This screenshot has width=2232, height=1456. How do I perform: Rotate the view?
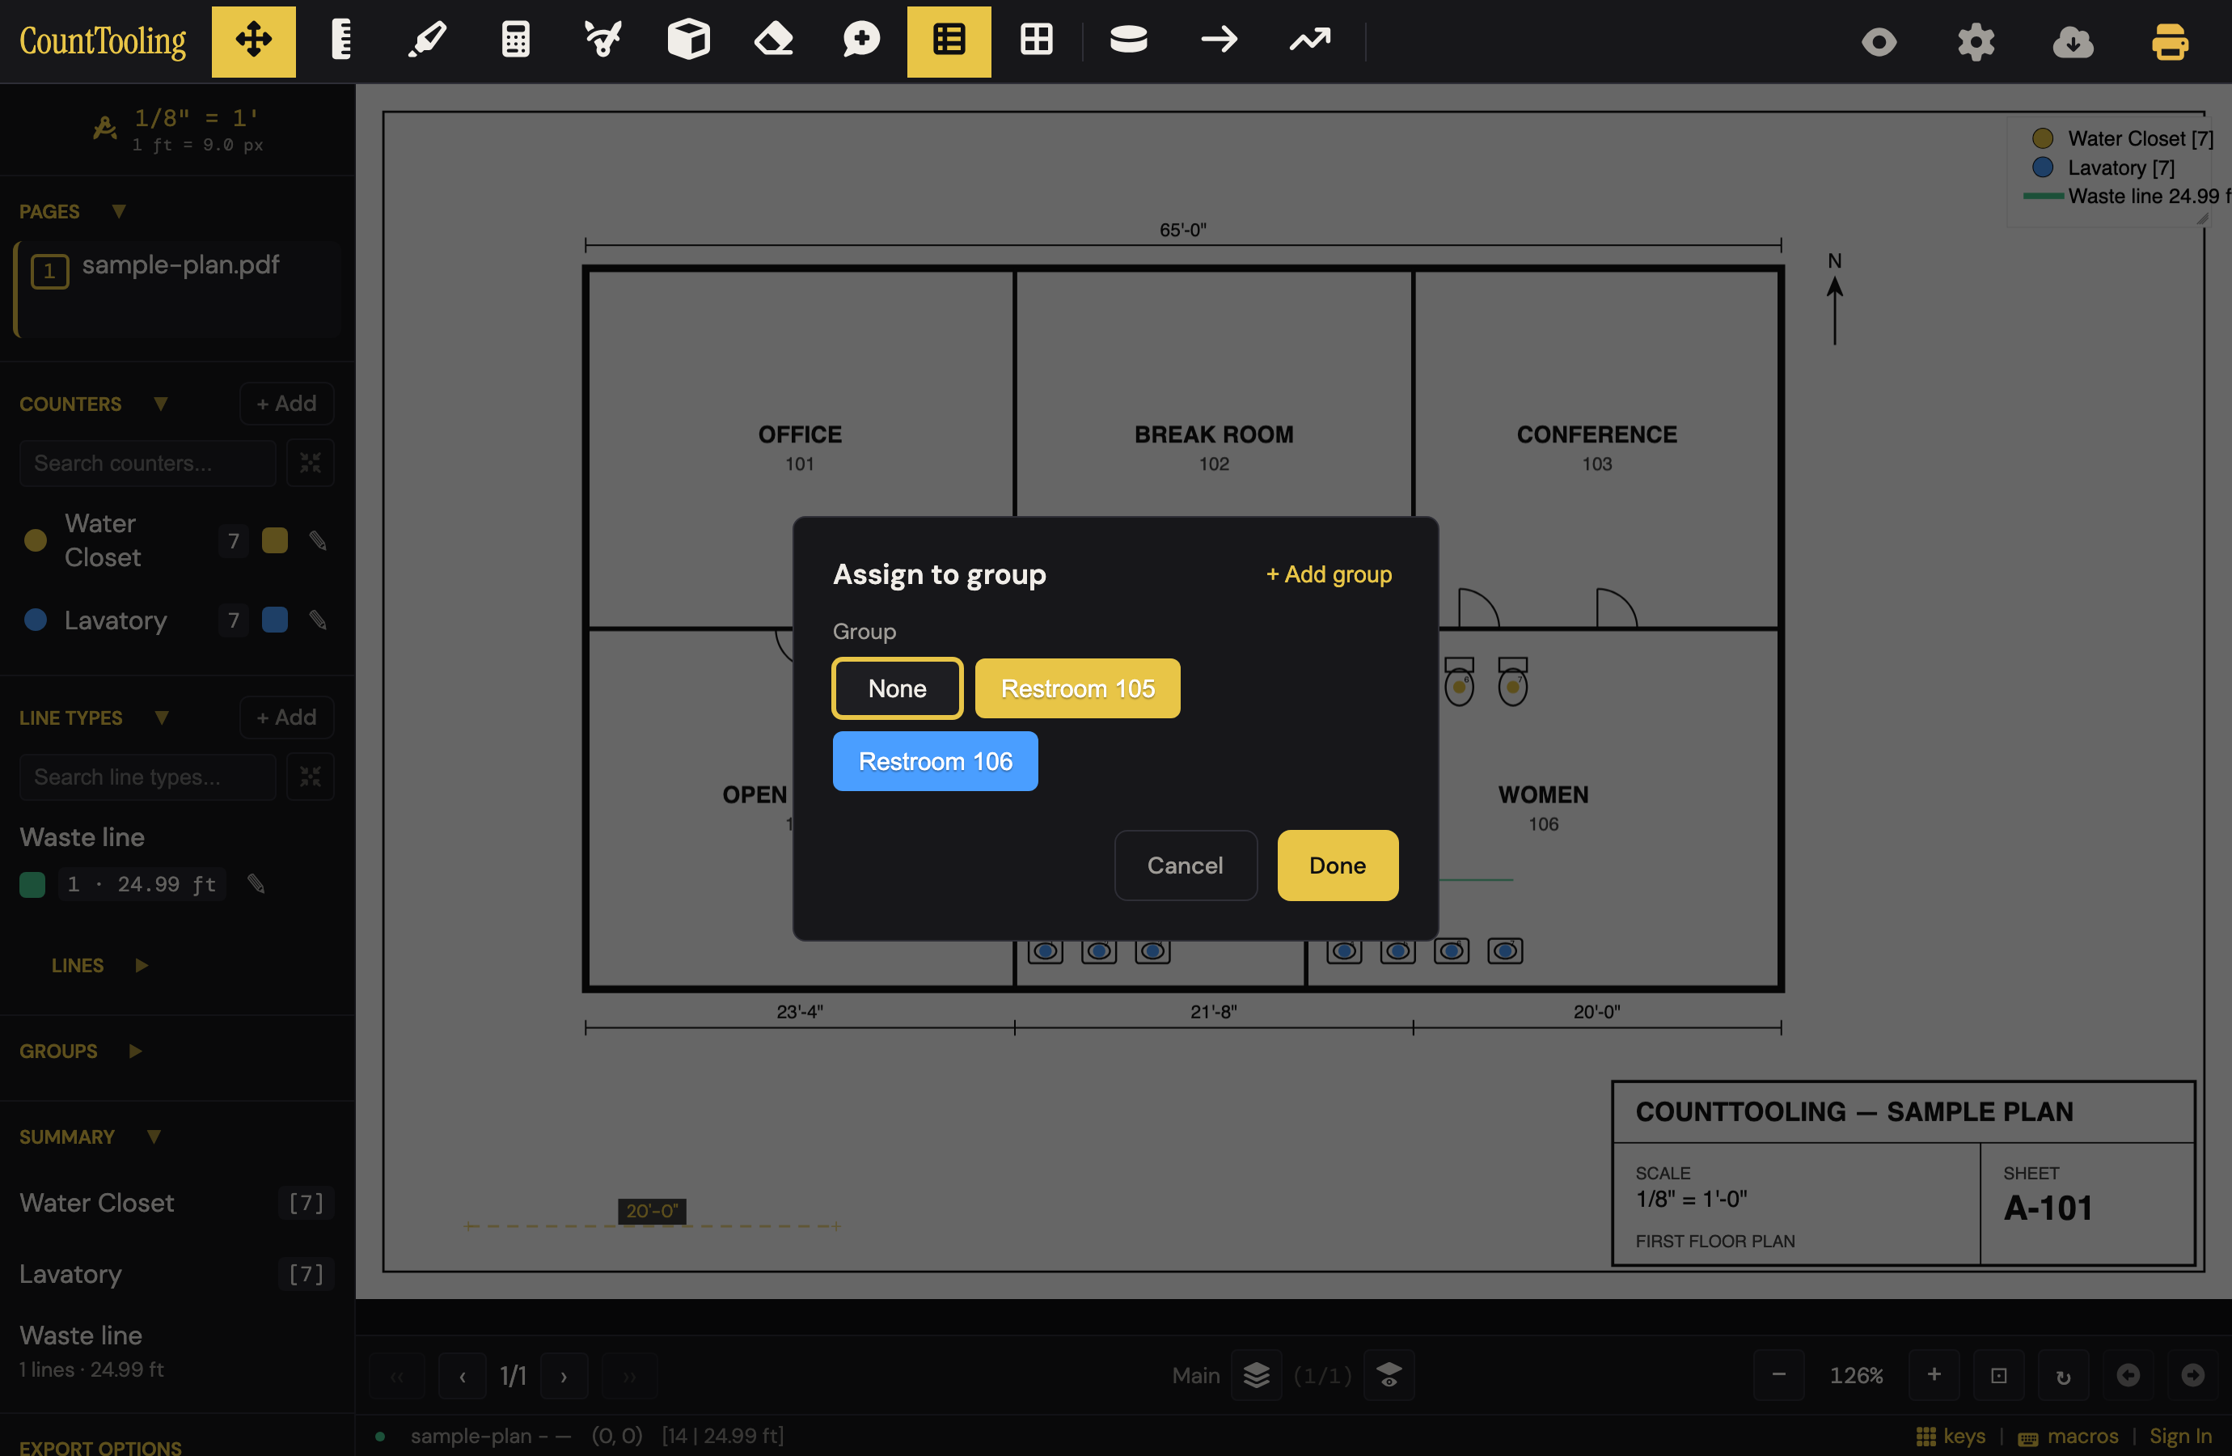[2063, 1375]
